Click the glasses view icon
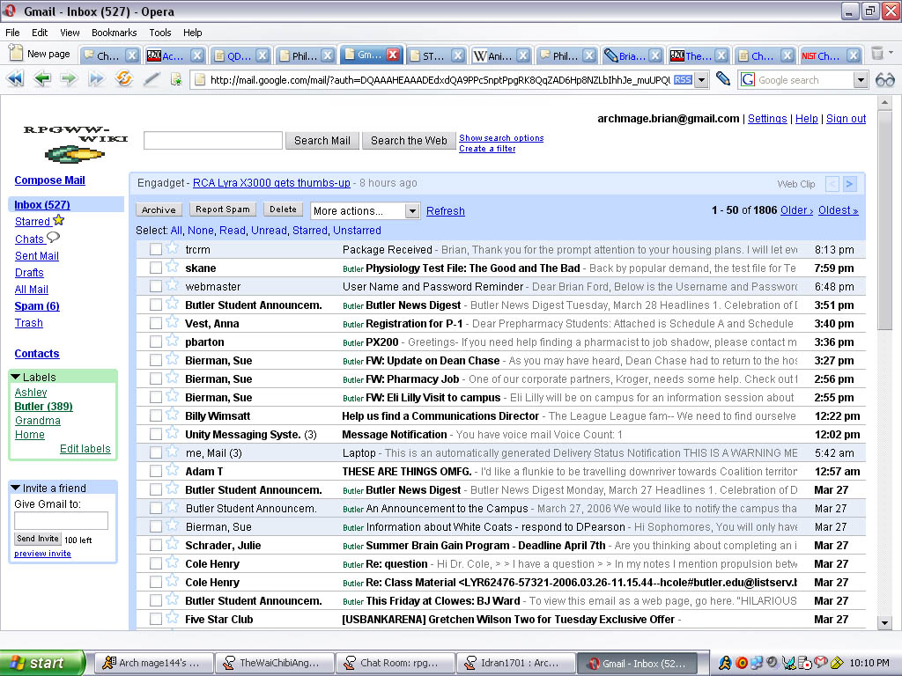 [884, 80]
